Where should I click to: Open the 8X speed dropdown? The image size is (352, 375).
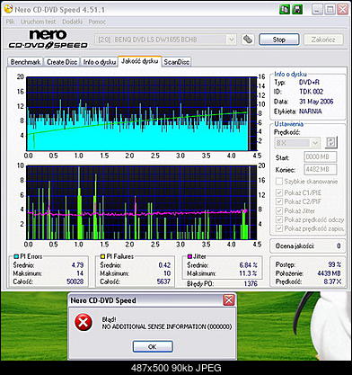[x=315, y=143]
